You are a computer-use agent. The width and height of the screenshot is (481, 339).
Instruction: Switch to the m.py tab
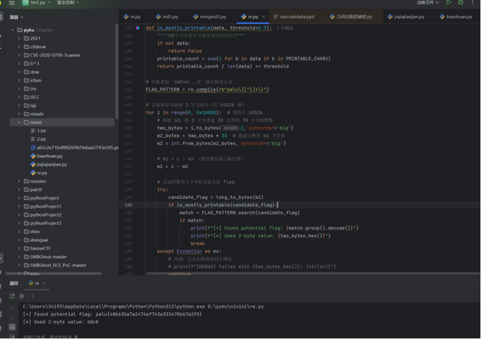132,17
